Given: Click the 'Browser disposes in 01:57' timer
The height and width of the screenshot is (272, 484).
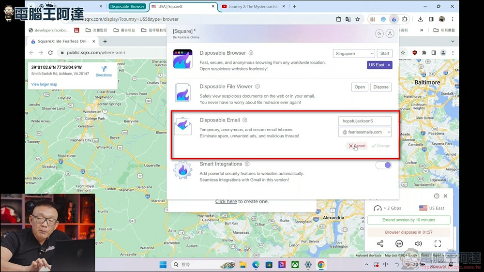Looking at the screenshot, I should pyautogui.click(x=408, y=232).
